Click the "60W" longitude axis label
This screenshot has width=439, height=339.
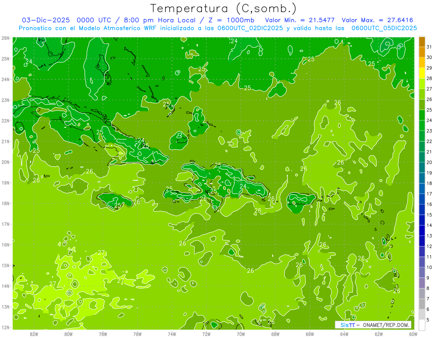click(413, 334)
